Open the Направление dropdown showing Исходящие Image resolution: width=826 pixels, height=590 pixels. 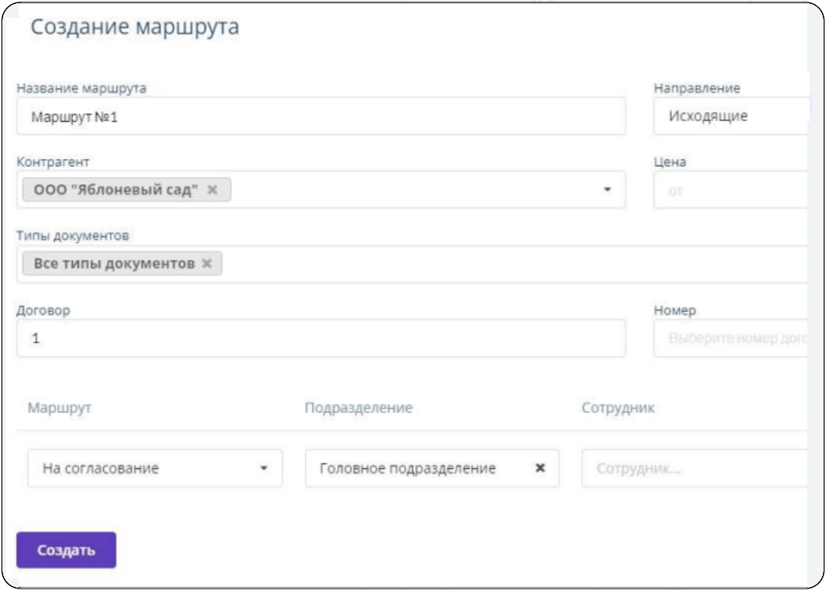pyautogui.click(x=731, y=116)
